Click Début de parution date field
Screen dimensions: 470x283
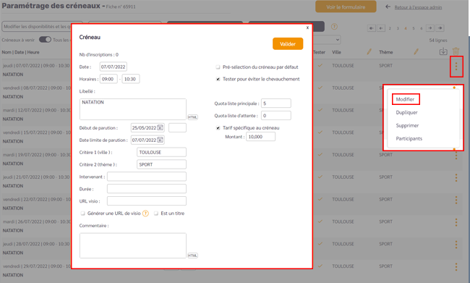point(148,128)
